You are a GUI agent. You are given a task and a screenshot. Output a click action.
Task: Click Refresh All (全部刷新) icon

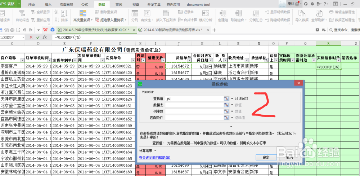319,13
